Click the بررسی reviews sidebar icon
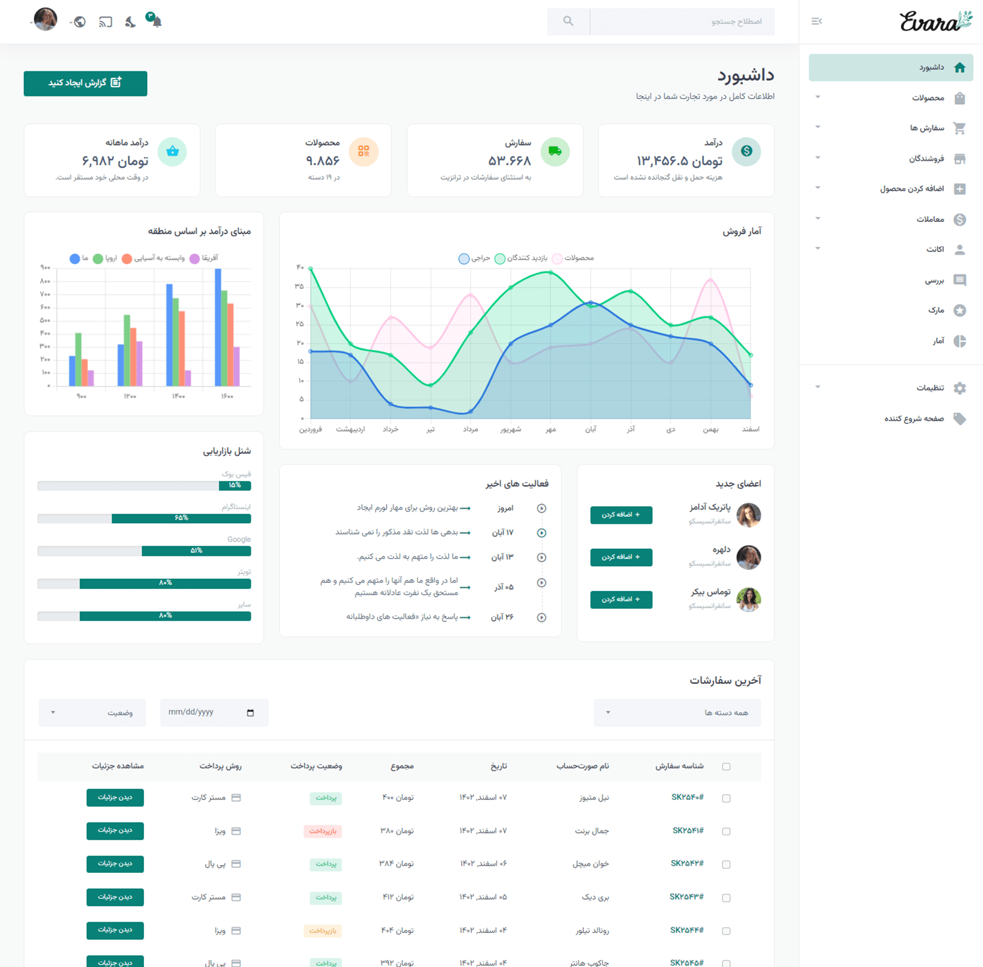 (x=960, y=280)
